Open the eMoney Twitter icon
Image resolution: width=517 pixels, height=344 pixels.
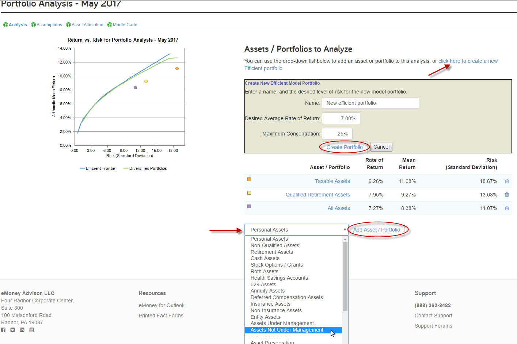click(x=13, y=330)
